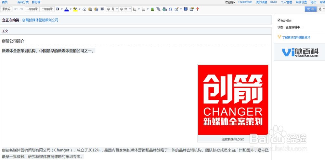Open 了解更多百科编辑技巧 tips link
Viewport: 325px width, 160px height.
[x=296, y=38]
